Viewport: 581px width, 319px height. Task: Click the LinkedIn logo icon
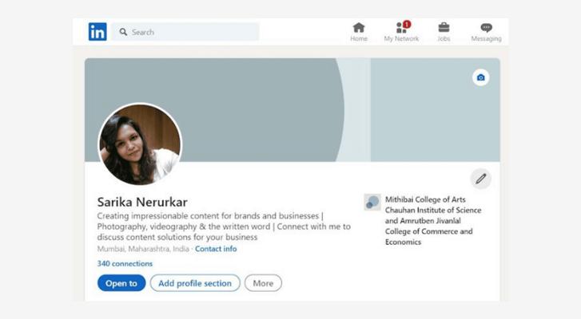coord(97,32)
